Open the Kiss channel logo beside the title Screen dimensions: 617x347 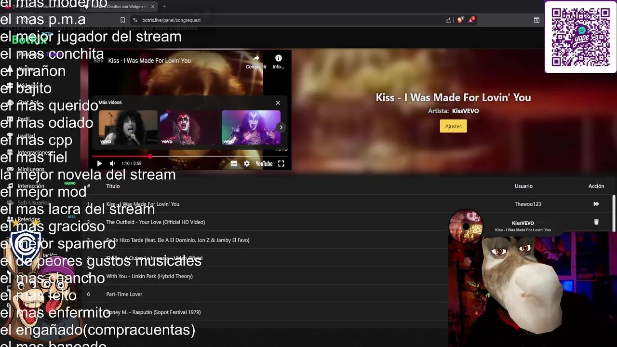click(98, 61)
